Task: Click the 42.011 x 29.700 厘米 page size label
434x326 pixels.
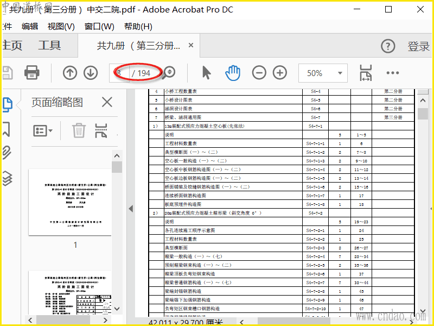Action: tap(186, 322)
